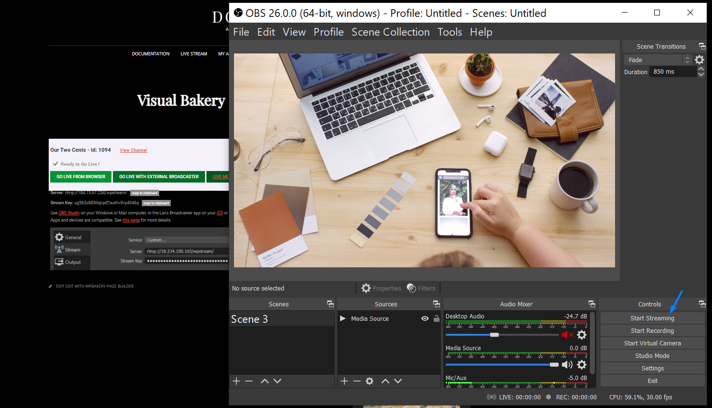Open the File menu
The width and height of the screenshot is (712, 408).
241,32
